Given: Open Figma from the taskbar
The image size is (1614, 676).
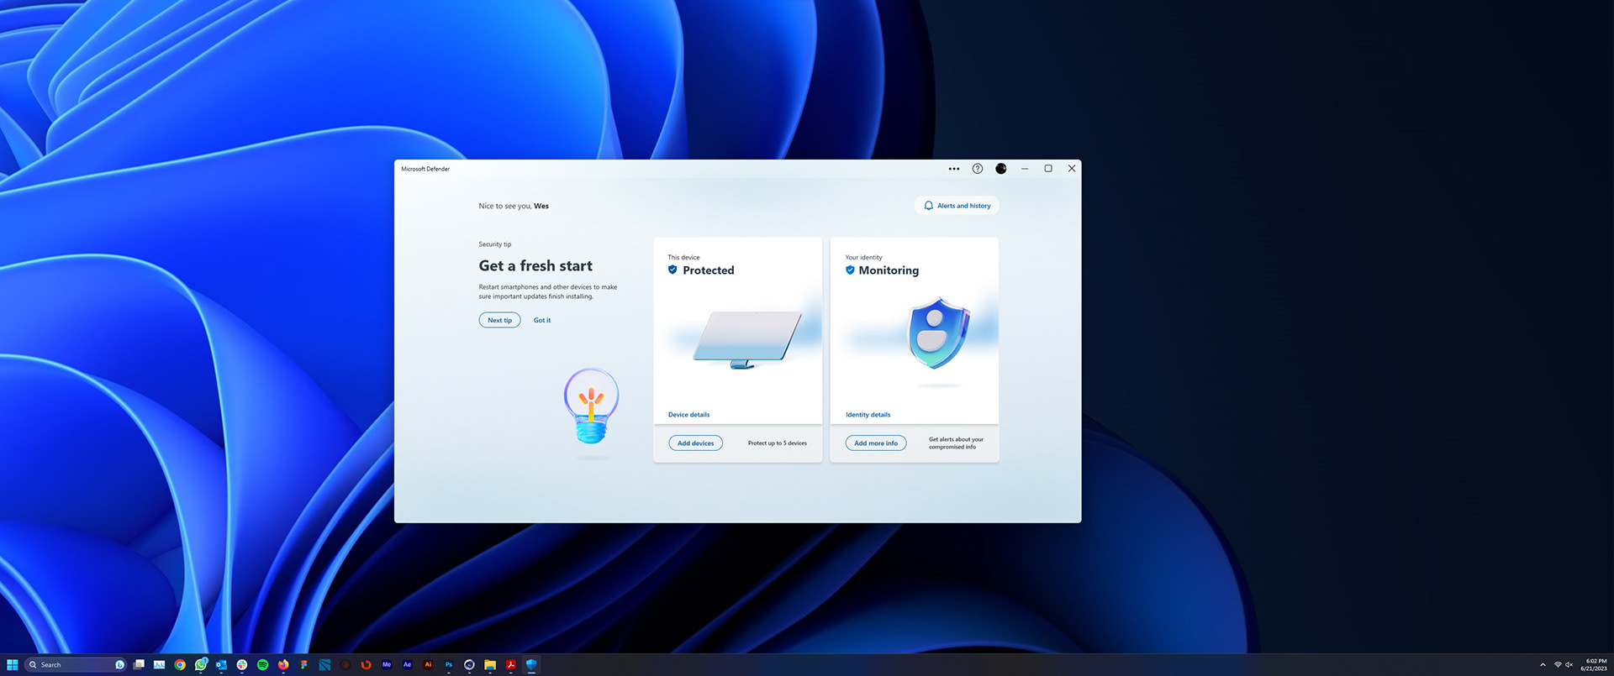Looking at the screenshot, I should (x=303, y=664).
